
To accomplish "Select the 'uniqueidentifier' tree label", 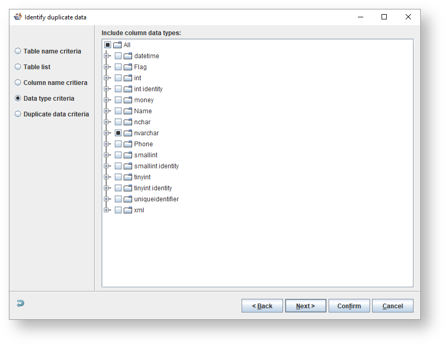I will [x=157, y=199].
